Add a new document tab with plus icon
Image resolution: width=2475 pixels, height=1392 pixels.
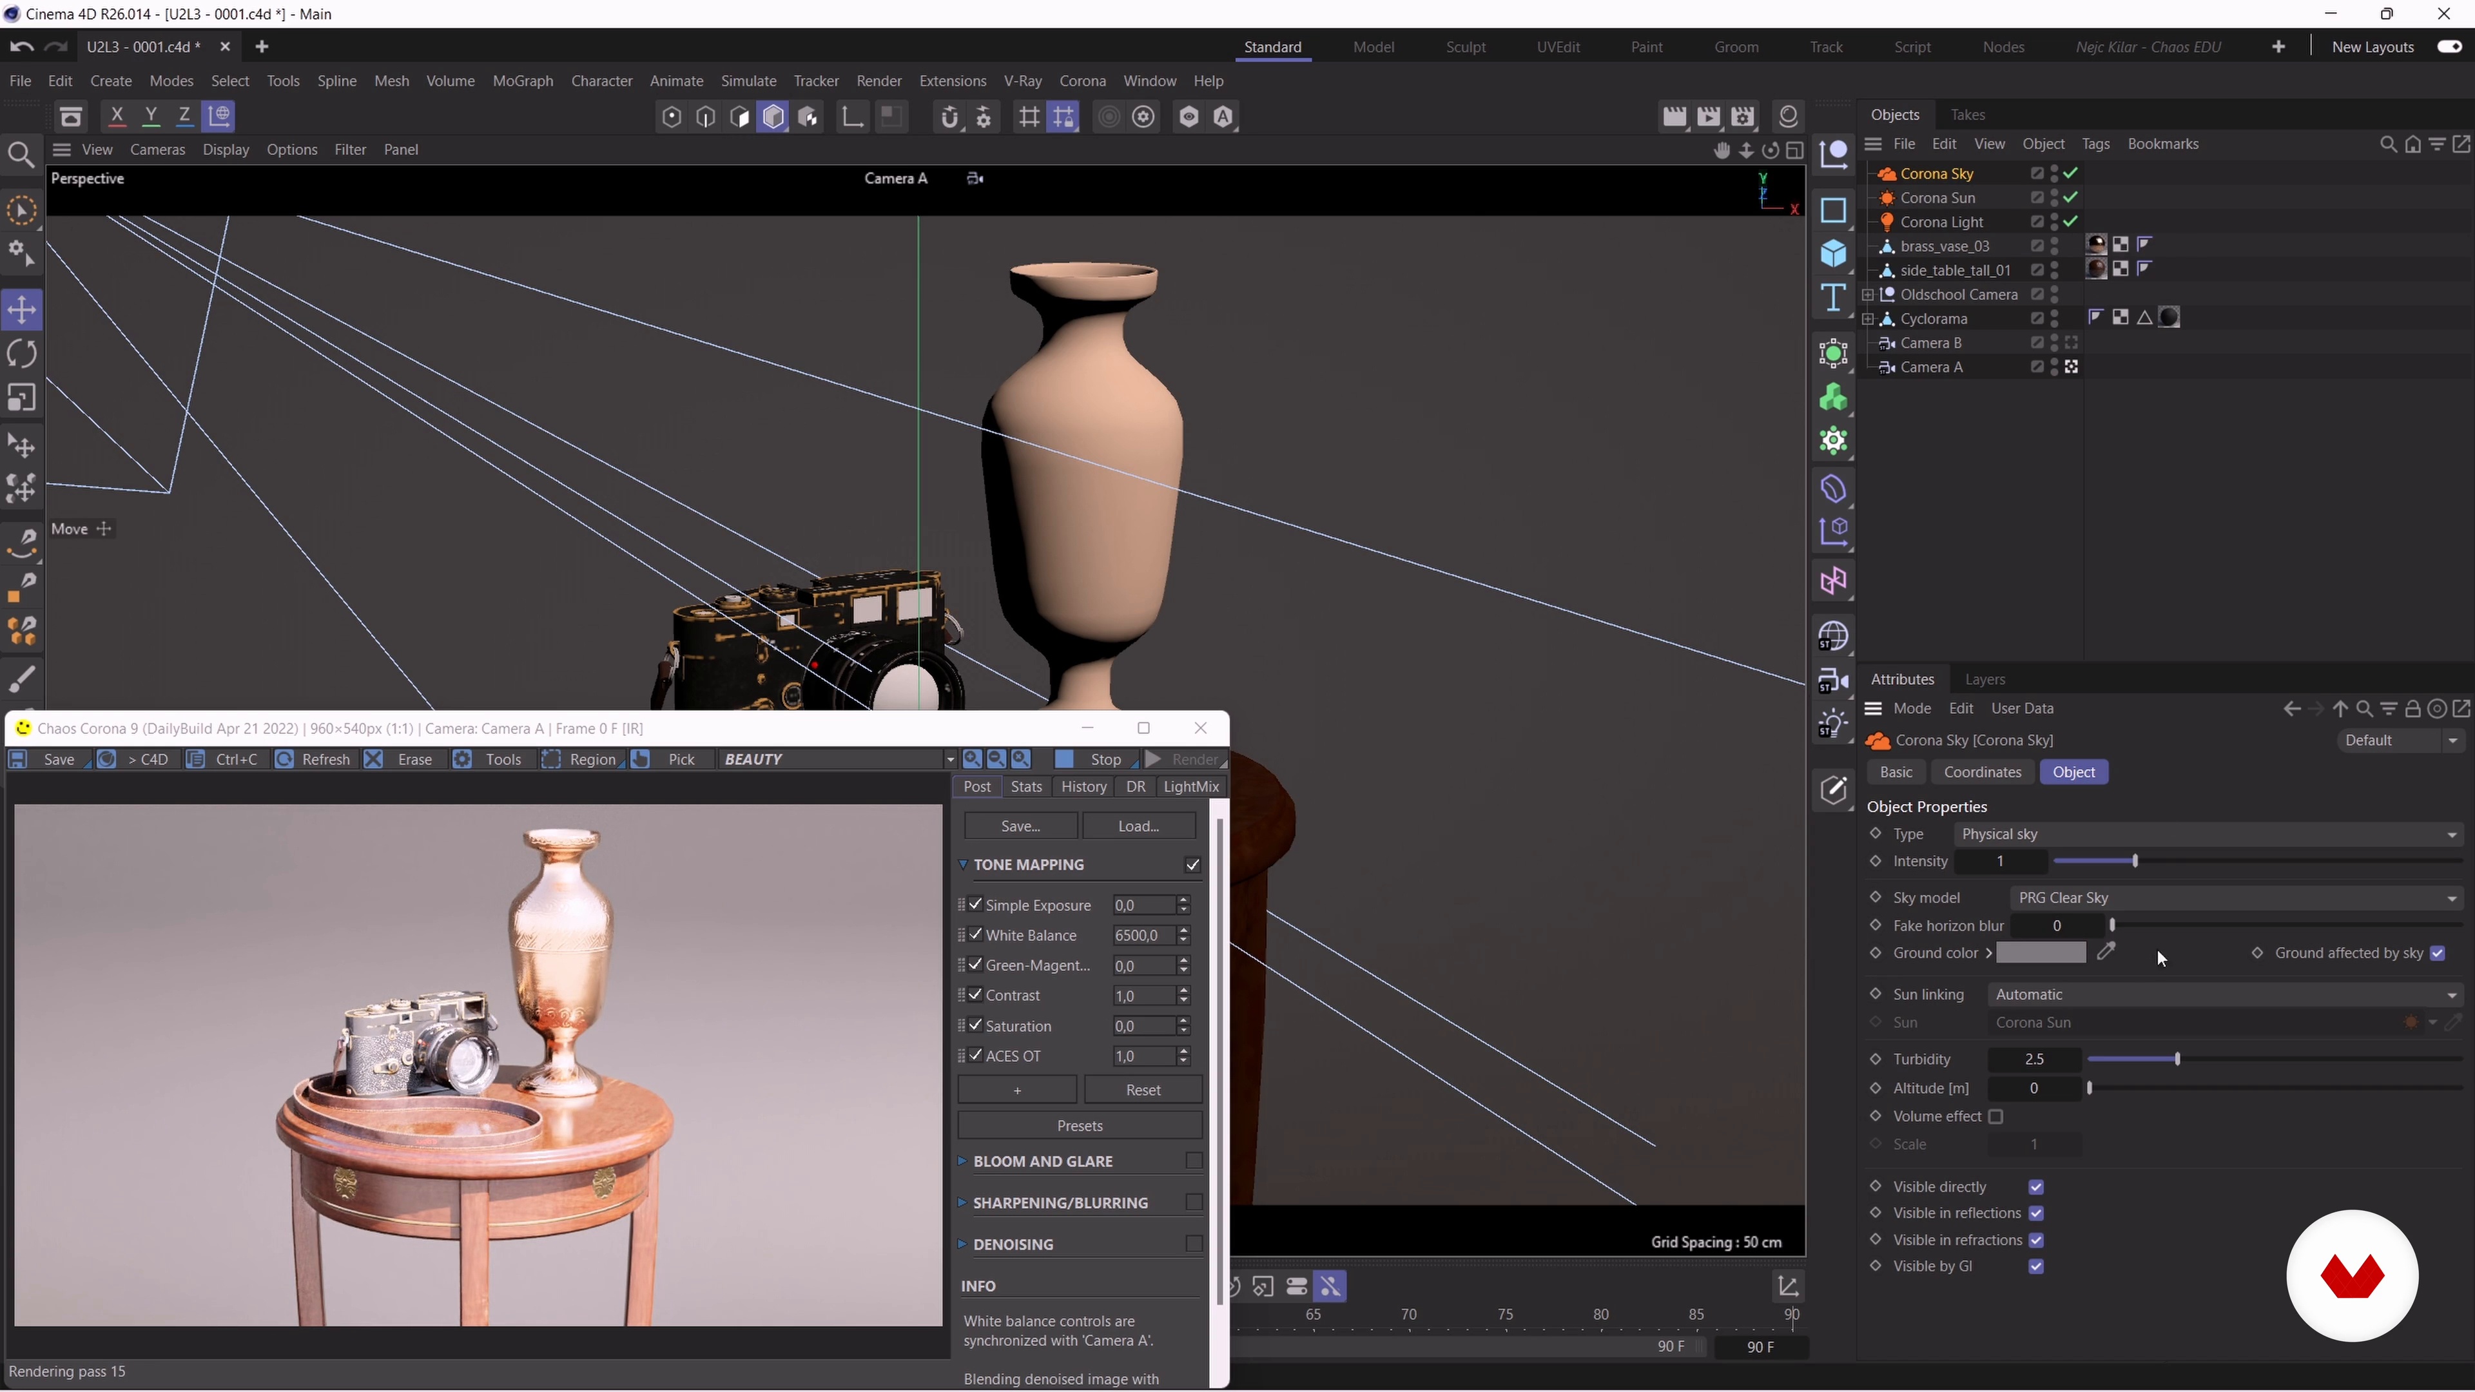[x=261, y=47]
